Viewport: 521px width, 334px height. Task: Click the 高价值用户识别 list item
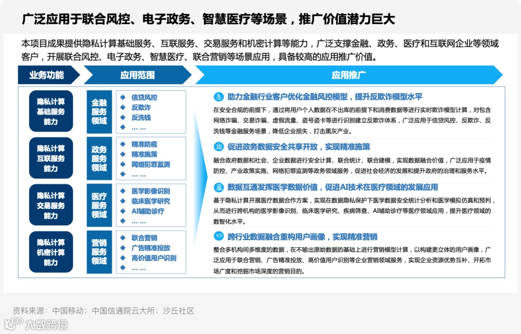click(x=153, y=258)
